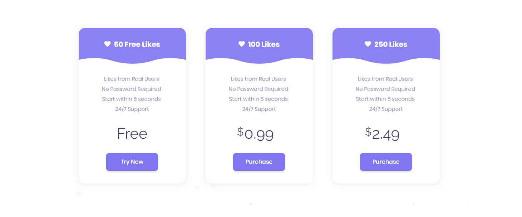Image resolution: width=522 pixels, height=217 pixels.
Task: Click the heart icon beside 100 Likes
Action: tap(242, 44)
